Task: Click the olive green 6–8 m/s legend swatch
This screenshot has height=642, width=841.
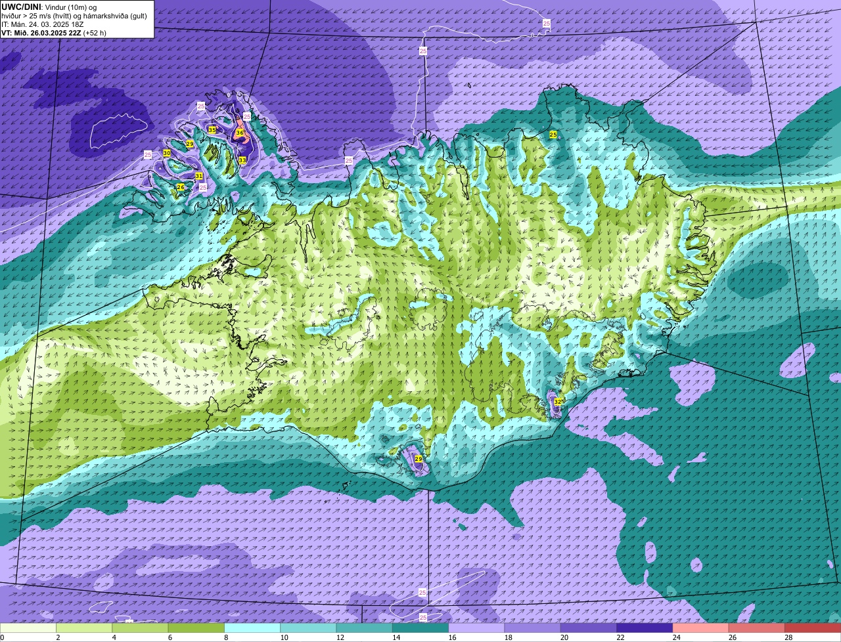Action: coord(196,628)
